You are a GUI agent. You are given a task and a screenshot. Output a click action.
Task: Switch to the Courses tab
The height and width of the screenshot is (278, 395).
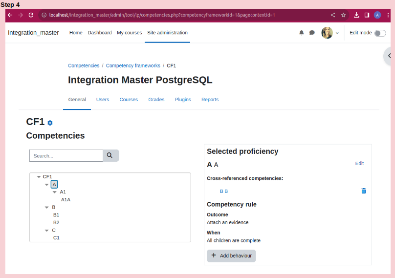click(129, 100)
